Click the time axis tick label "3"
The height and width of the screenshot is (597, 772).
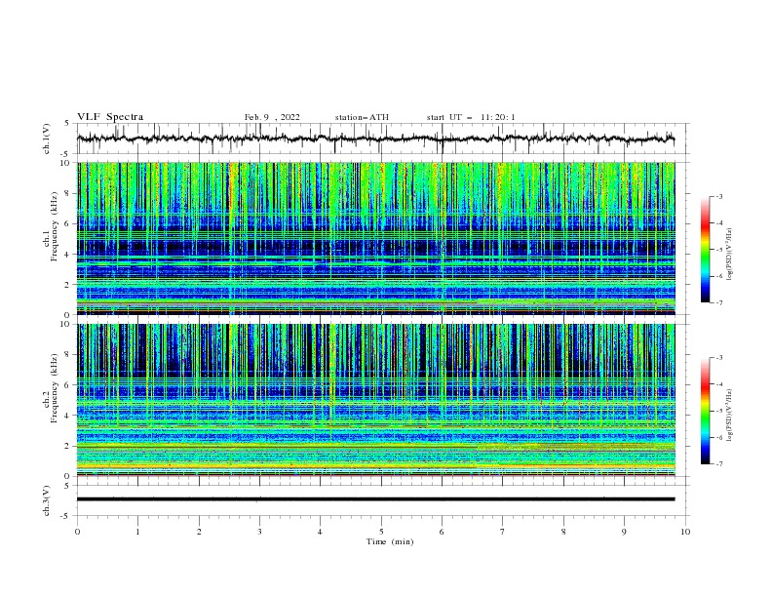pos(259,532)
